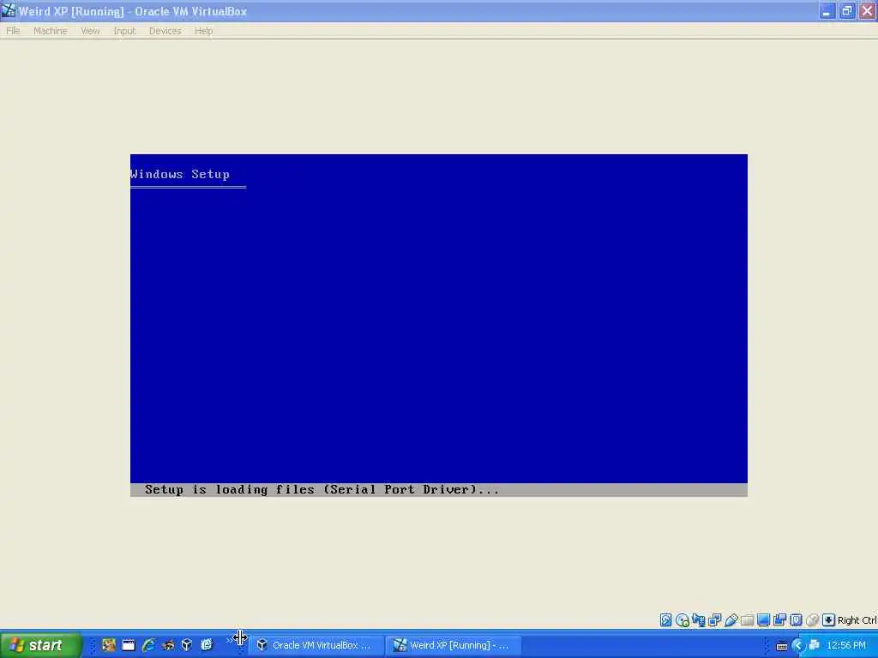Open the View menu

90,31
